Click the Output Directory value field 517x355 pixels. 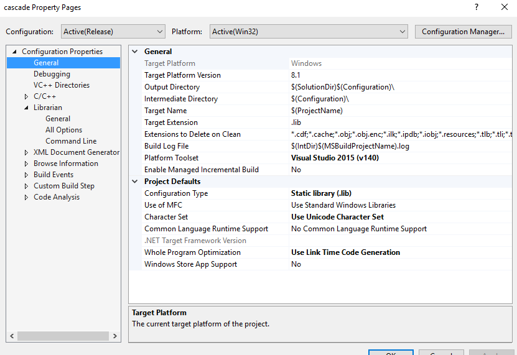(x=400, y=87)
